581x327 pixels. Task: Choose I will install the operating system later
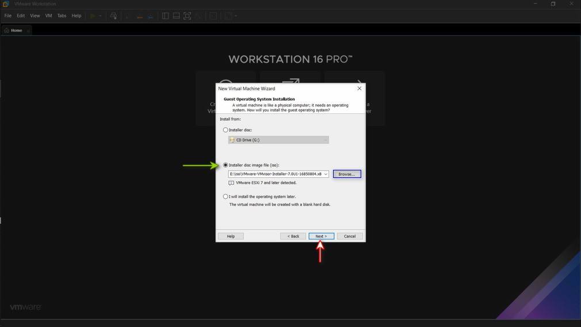[225, 196]
